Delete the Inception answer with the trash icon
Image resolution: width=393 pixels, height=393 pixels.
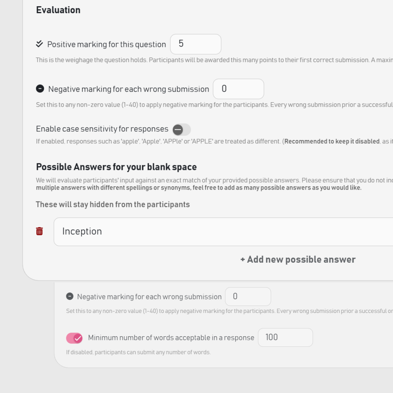[x=39, y=231]
